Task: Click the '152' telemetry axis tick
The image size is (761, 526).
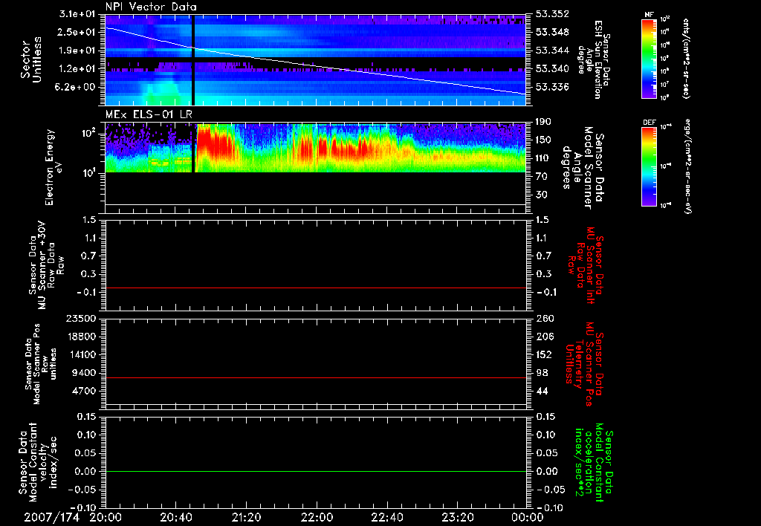Action: [x=543, y=354]
